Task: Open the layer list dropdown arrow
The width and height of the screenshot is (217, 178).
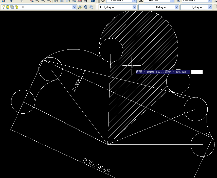Action: [74, 7]
